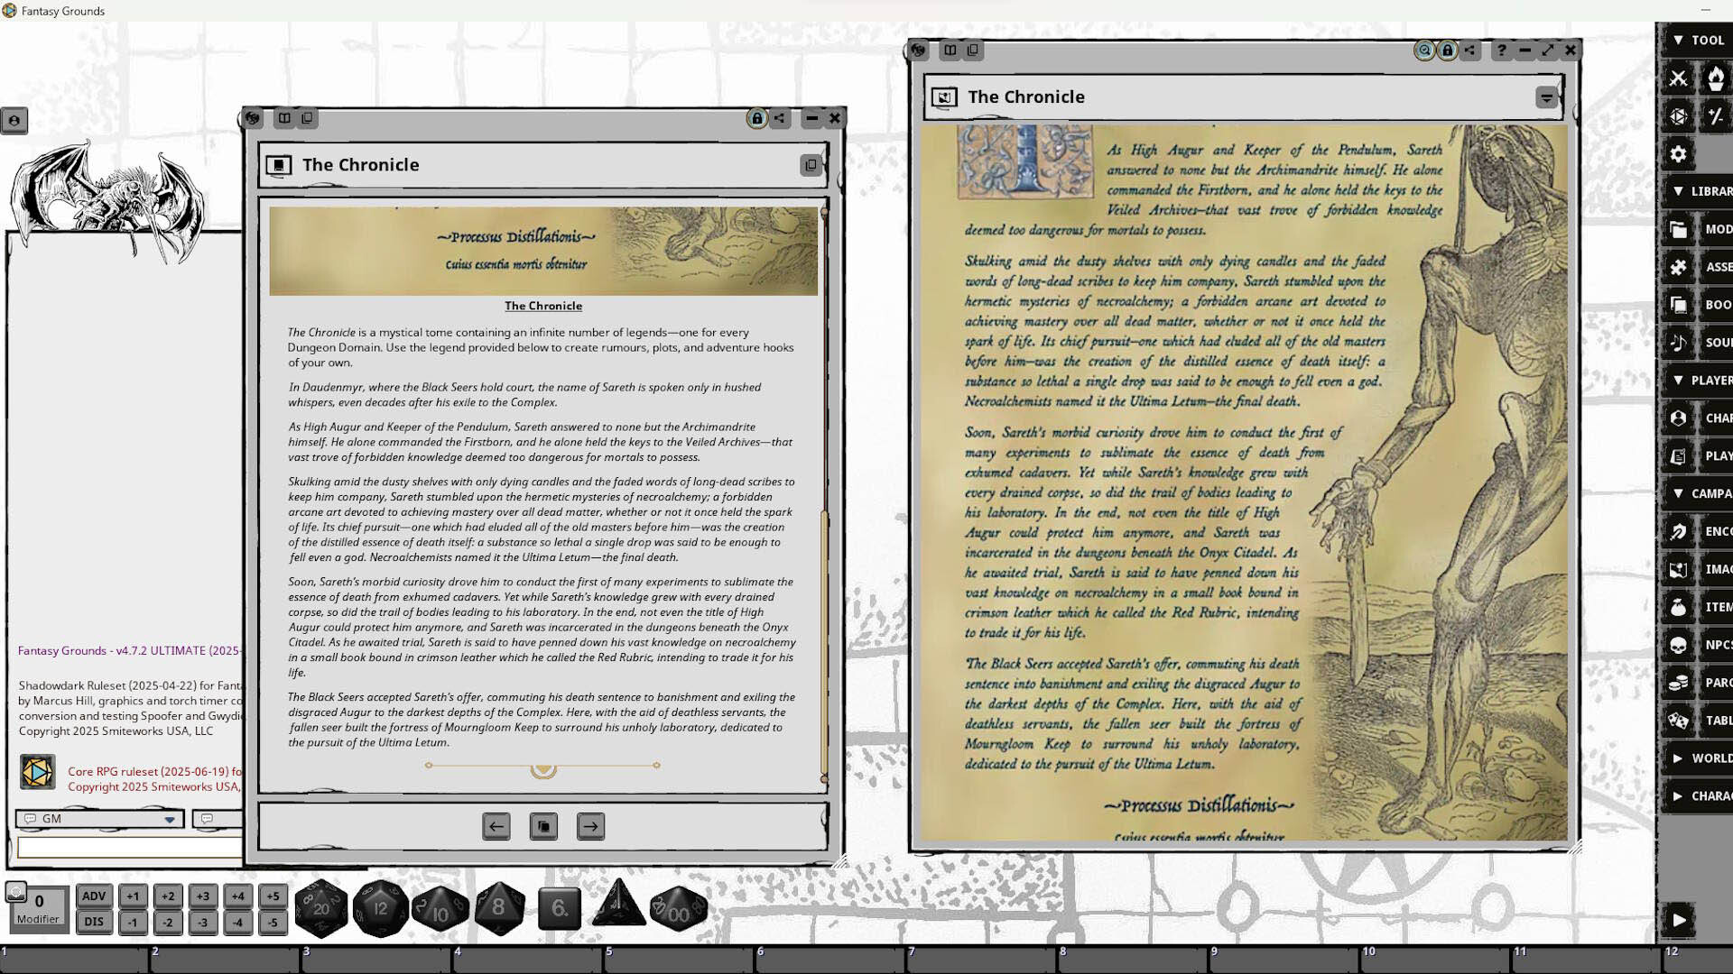Click inside the chat input field
This screenshot has width=1733, height=974.
(108, 846)
